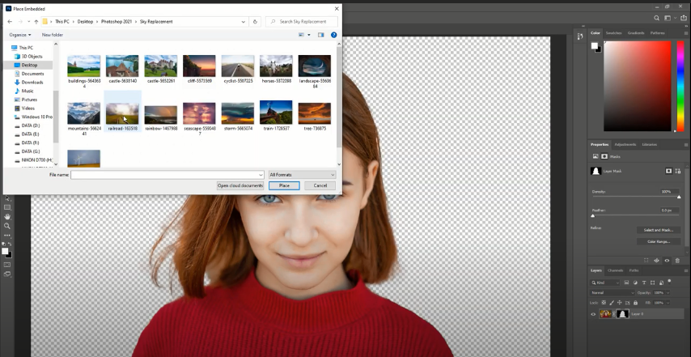Expand the Organize dropdown menu
Image resolution: width=691 pixels, height=357 pixels.
click(x=20, y=35)
